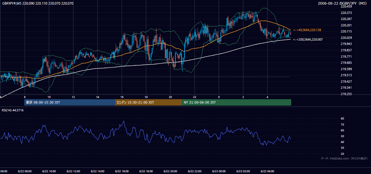This screenshot has height=174, width=371.
Task: Click RSI scale value 30
Action: [x=342, y=148]
